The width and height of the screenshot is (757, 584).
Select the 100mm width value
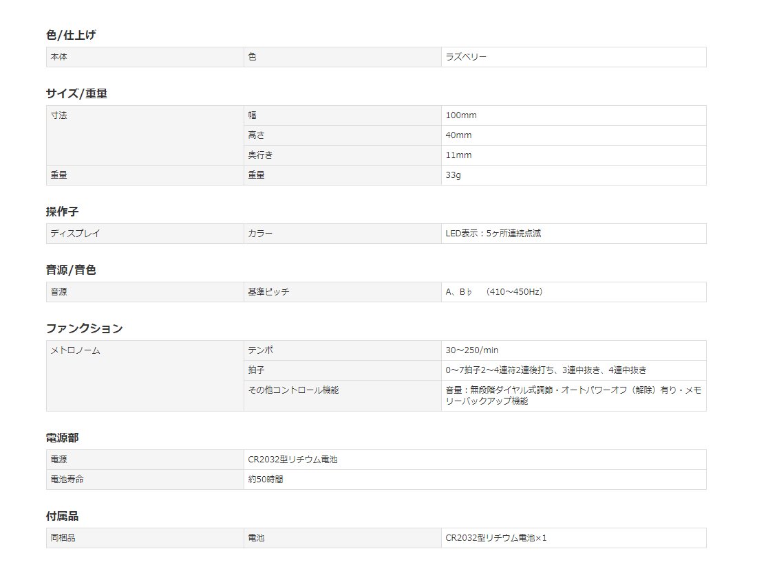(461, 115)
